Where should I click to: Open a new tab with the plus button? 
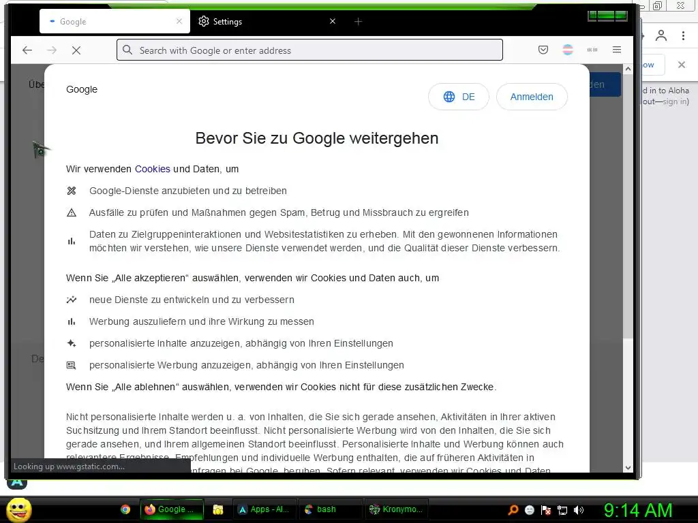pyautogui.click(x=358, y=21)
